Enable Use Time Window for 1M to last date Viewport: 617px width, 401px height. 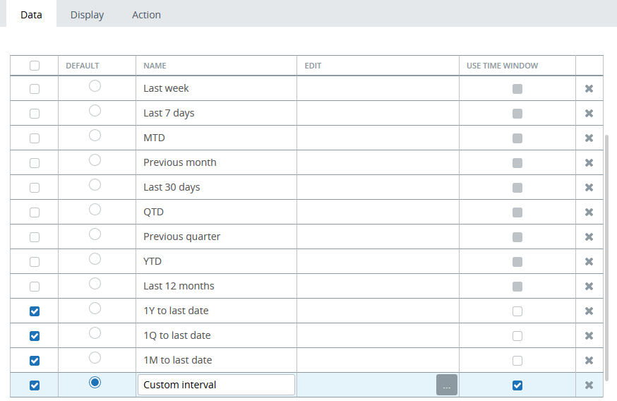[517, 361]
